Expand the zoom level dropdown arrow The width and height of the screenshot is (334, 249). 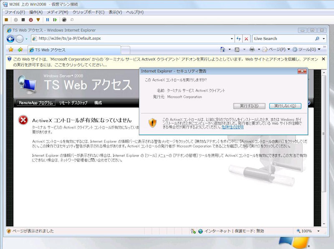[x=319, y=231]
